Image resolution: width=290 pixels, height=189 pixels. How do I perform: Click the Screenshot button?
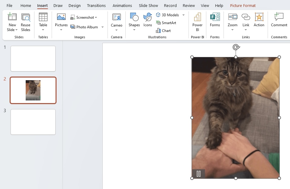[82, 17]
